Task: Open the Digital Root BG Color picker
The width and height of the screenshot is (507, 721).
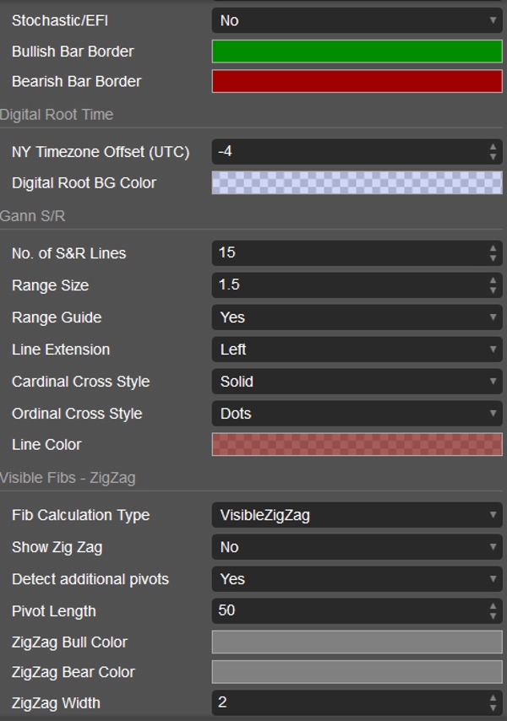Action: [355, 183]
